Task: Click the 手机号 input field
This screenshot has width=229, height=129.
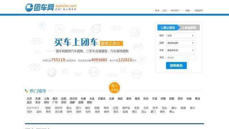Action: click(180, 57)
